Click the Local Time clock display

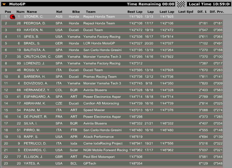coord(209,4)
